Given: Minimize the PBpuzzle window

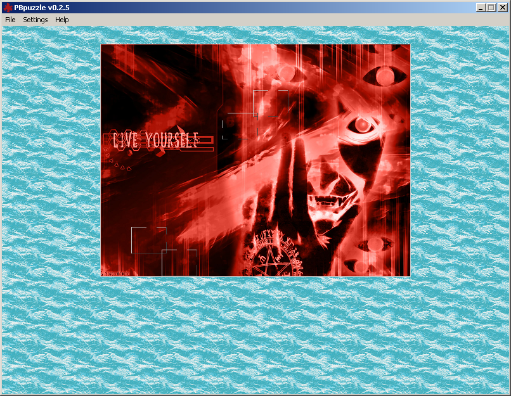Looking at the screenshot, I should click(481, 8).
